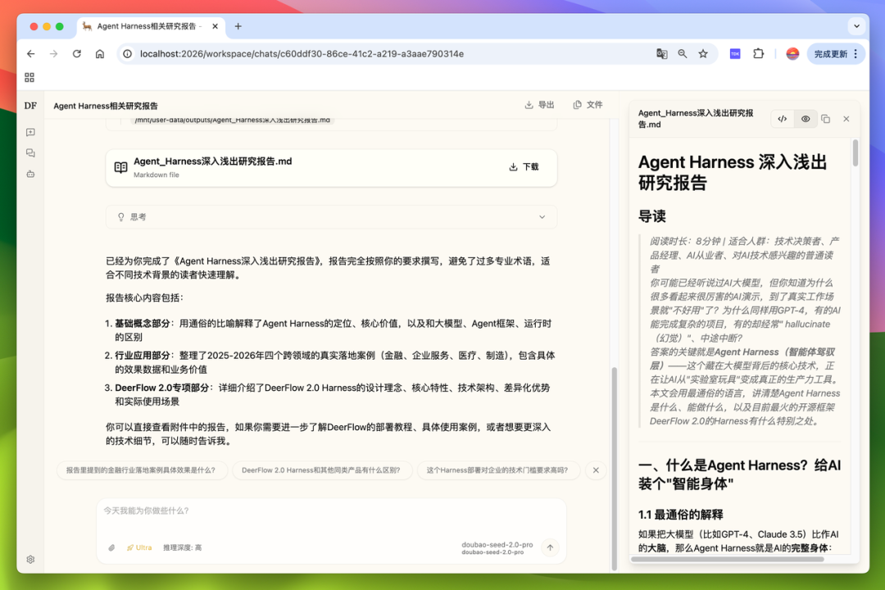Screen dimensions: 885x590
Task: Open the agents robot icon in sidebar
Action: tap(30, 174)
